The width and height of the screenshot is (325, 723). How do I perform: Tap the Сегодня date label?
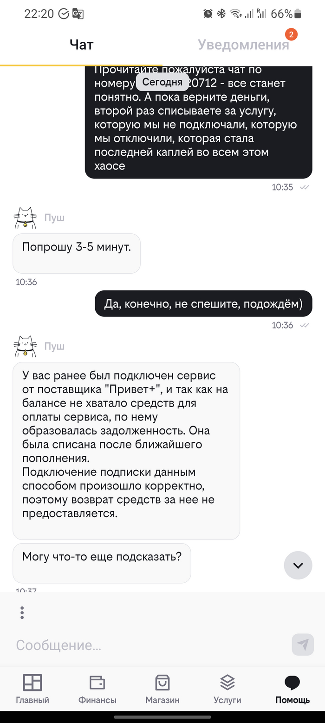coord(162,82)
